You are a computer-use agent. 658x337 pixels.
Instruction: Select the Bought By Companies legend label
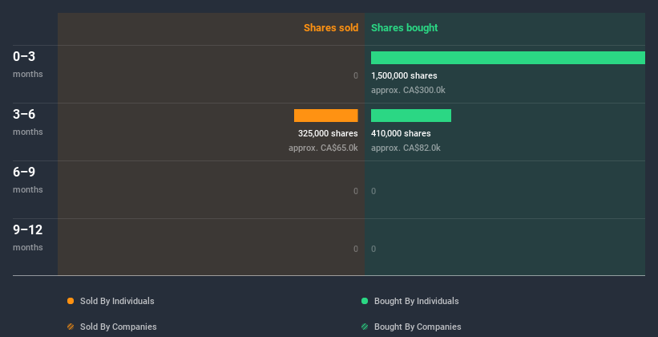[x=418, y=327]
